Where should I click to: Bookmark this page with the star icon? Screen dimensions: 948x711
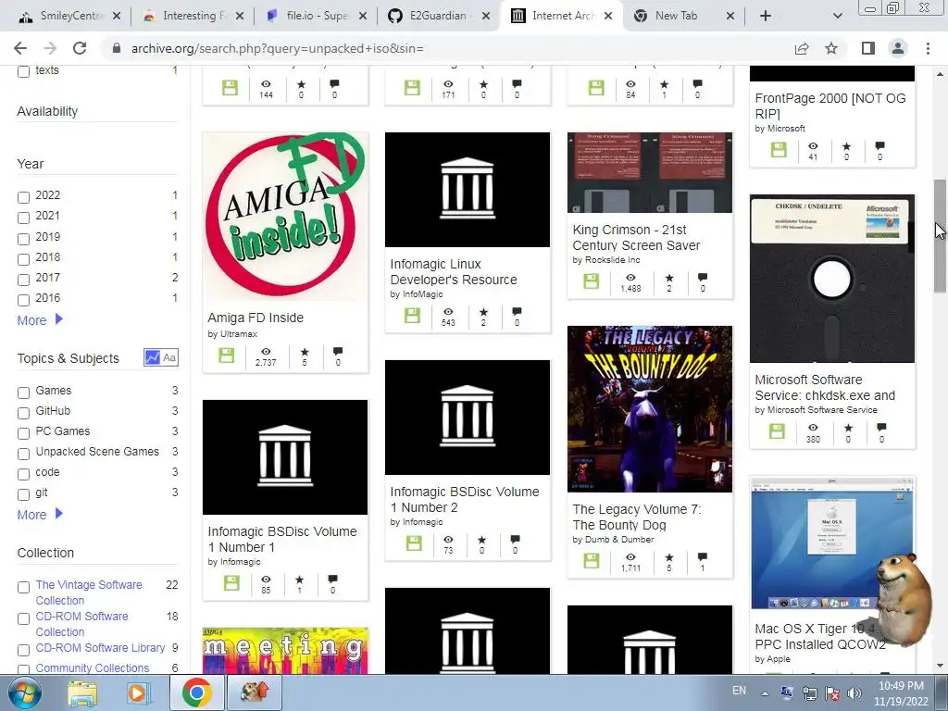click(831, 48)
